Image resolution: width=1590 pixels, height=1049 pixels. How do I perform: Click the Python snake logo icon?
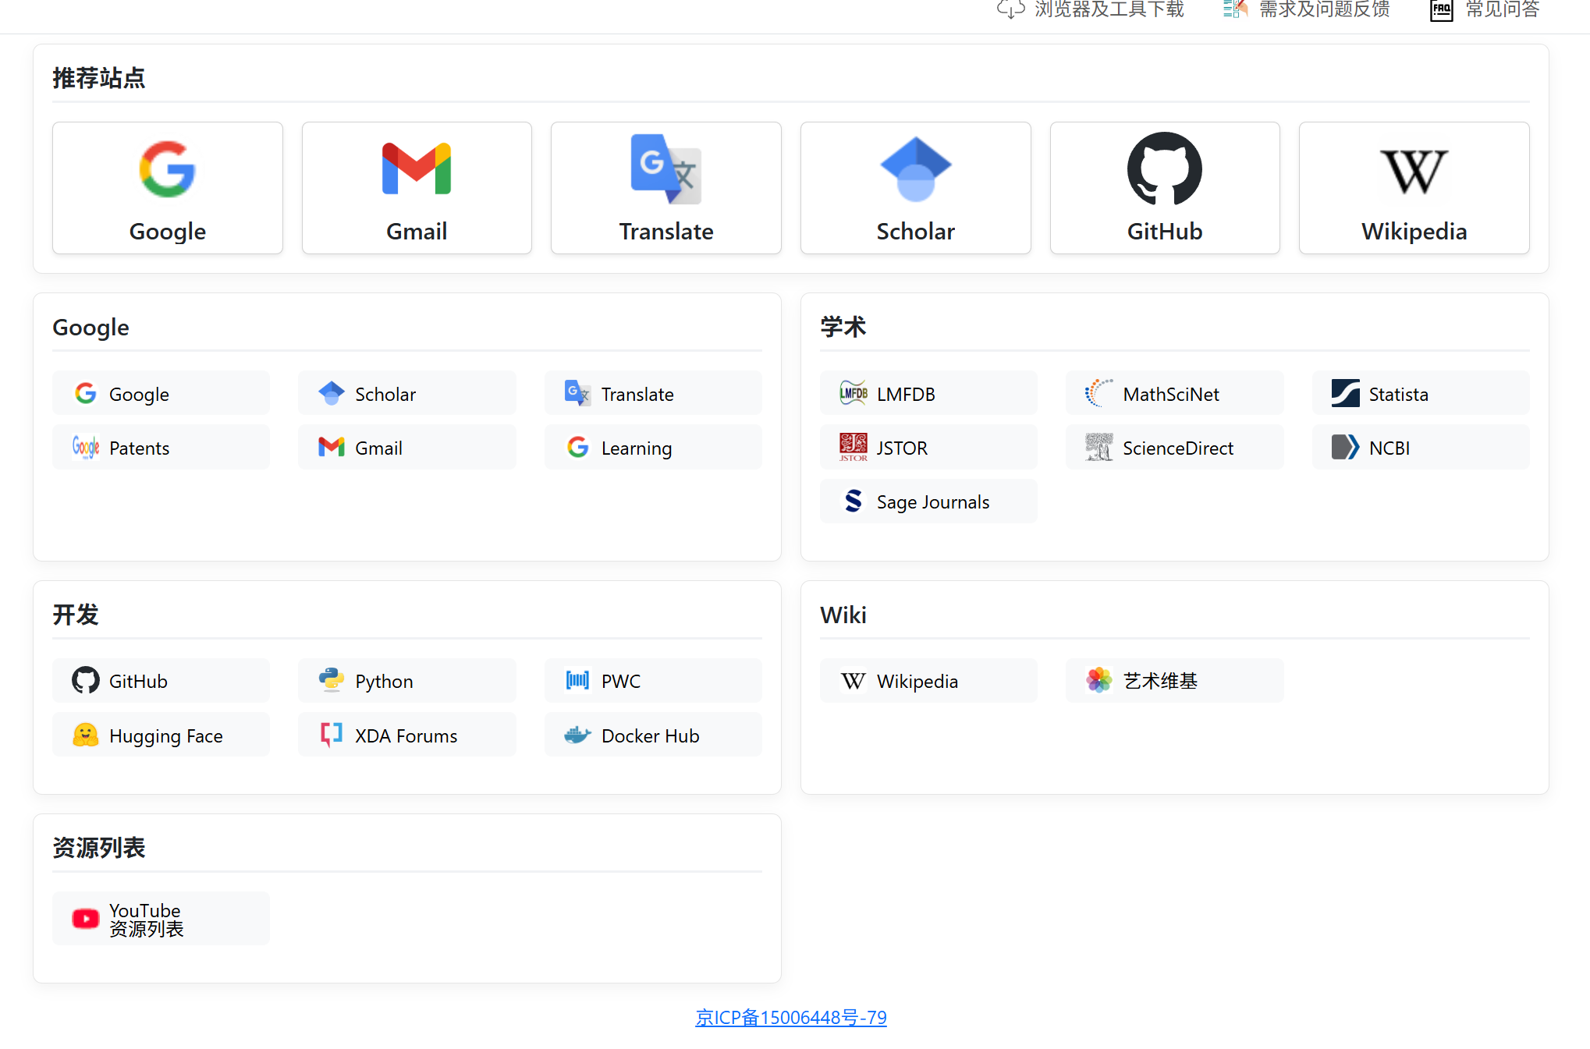coord(332,680)
